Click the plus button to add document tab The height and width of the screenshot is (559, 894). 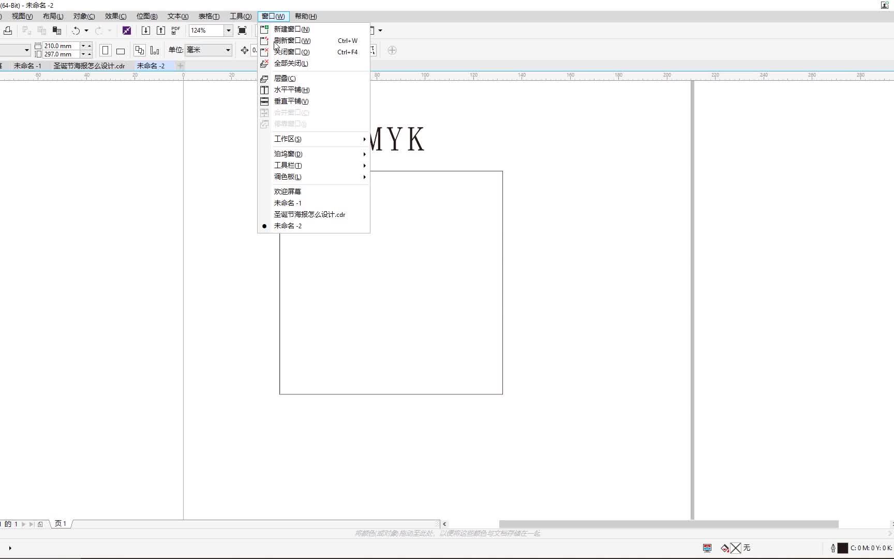[x=180, y=66]
